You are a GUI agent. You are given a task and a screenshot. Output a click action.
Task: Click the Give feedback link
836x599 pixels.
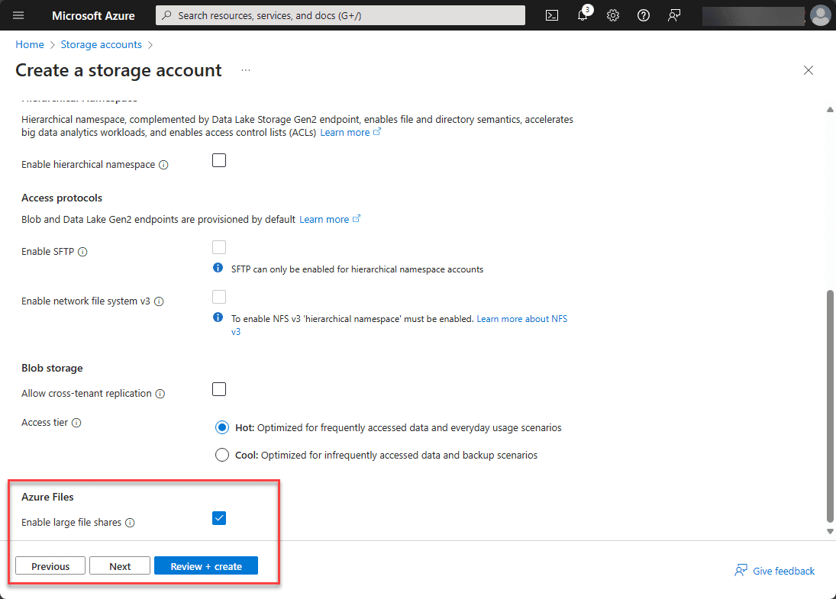point(784,572)
